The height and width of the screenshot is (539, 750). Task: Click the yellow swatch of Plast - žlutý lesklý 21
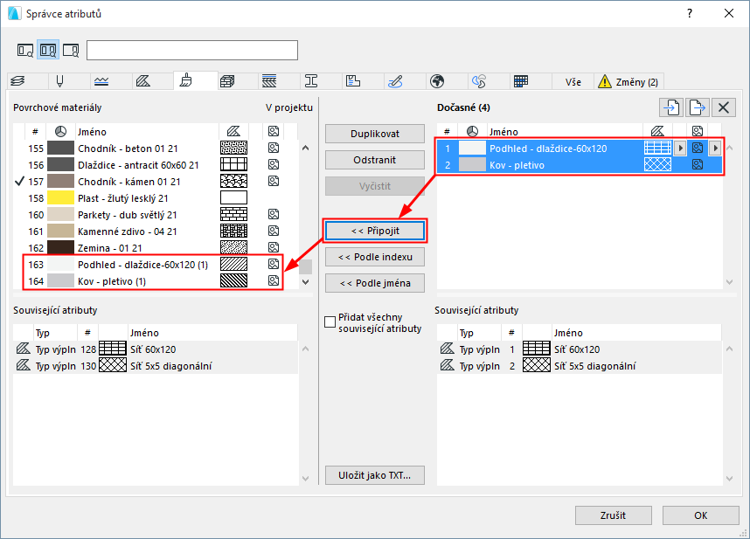[x=60, y=197]
